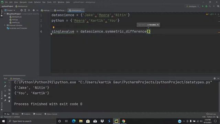The width and height of the screenshot is (220, 124).
Task: Open the Run tool window button
Action: pos(7,114)
